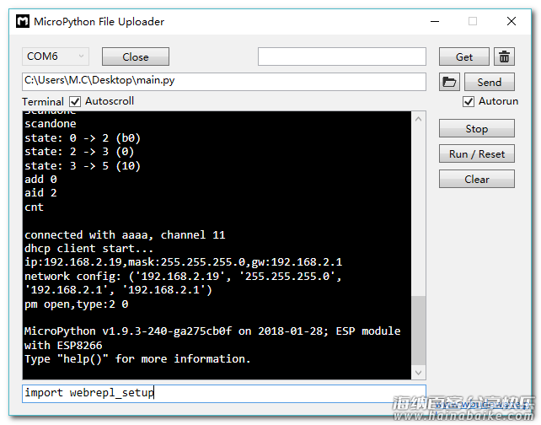Screen dimensions: 541x425
Task: Click the 'state: 3 -> 5 (10)' line
Action: pos(83,166)
